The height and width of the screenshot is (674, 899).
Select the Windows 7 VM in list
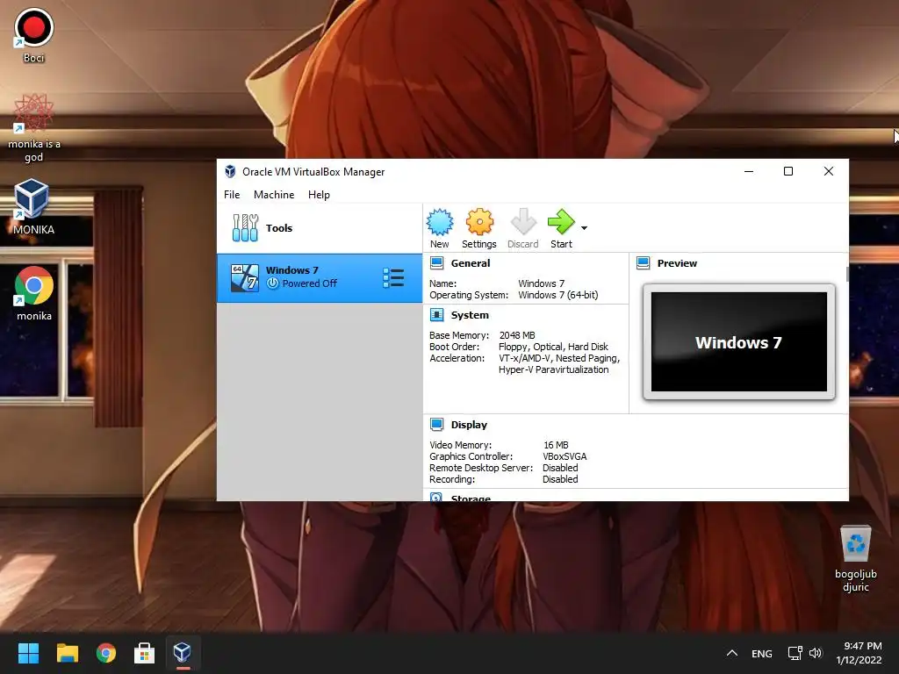pyautogui.click(x=320, y=278)
